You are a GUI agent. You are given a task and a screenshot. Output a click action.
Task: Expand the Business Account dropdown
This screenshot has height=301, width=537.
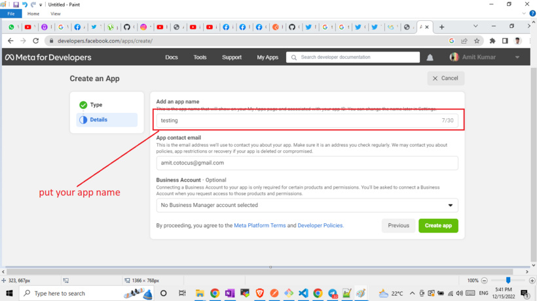pyautogui.click(x=450, y=205)
